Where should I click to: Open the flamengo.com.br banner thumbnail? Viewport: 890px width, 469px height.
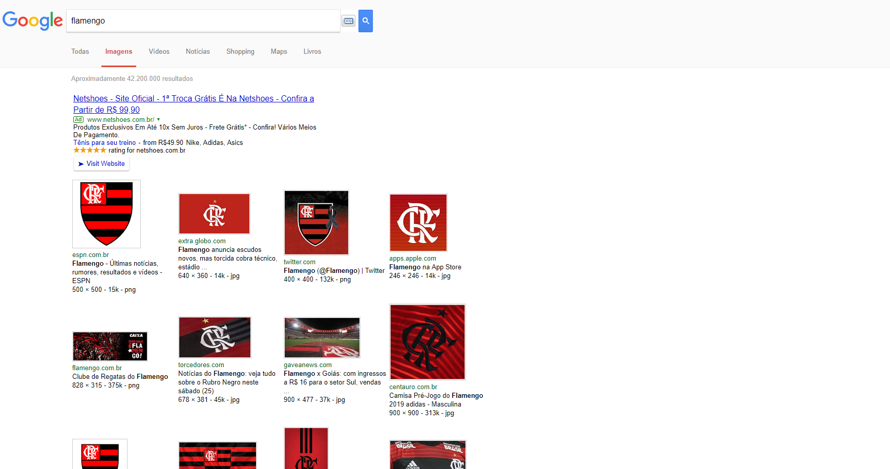(x=110, y=347)
